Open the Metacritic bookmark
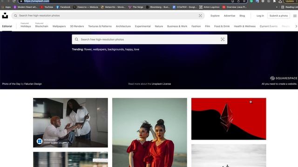The image size is (298, 167). [x=113, y=7]
